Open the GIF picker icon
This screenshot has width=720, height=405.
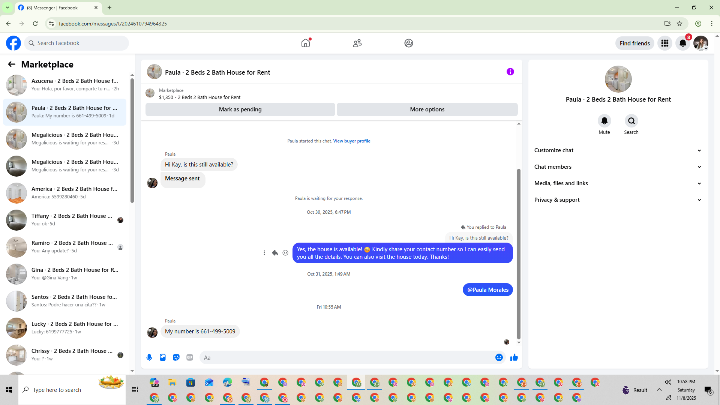coord(190,357)
